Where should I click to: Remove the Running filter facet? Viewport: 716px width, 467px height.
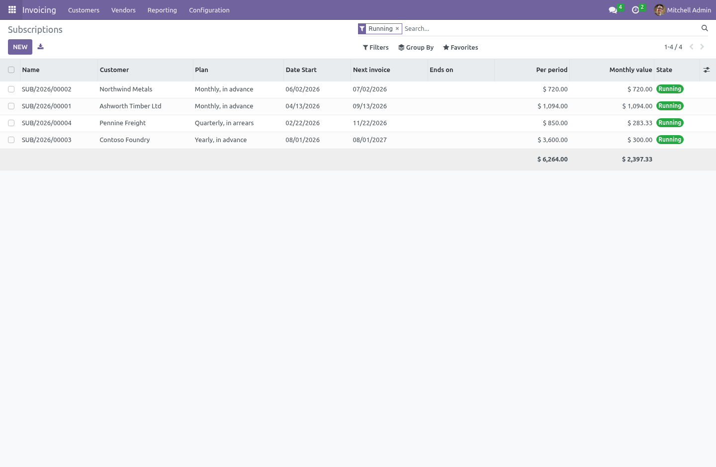(x=397, y=29)
